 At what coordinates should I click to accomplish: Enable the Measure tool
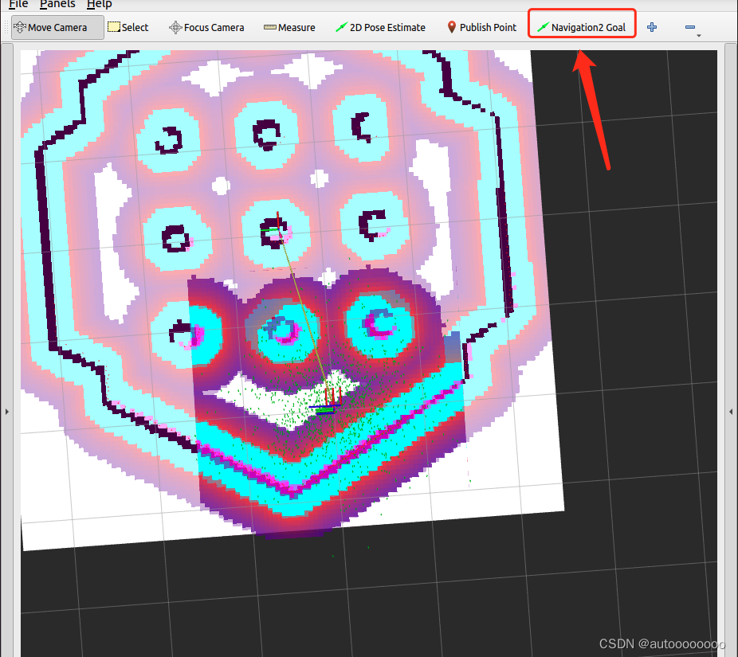tap(289, 27)
